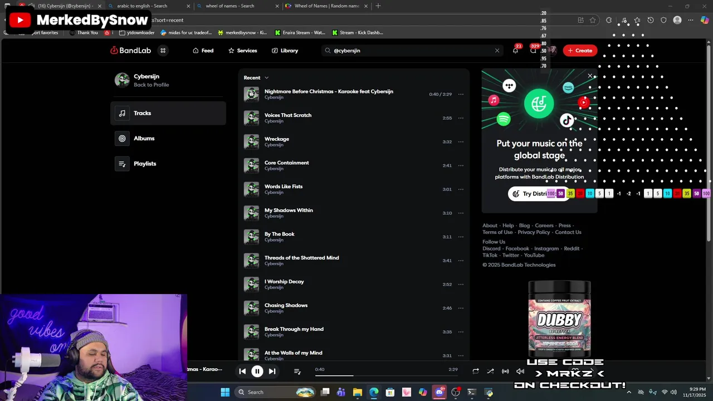
Task: Open the Windows Start menu
Action: click(225, 393)
